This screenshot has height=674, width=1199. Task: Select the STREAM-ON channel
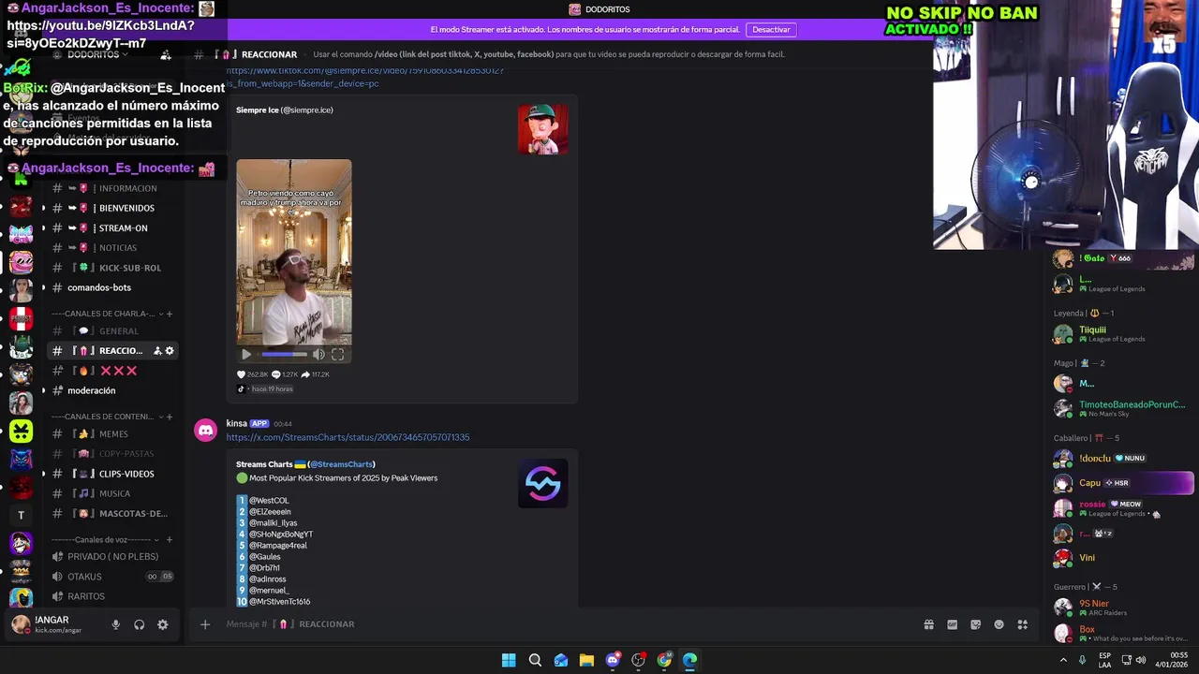[112, 228]
